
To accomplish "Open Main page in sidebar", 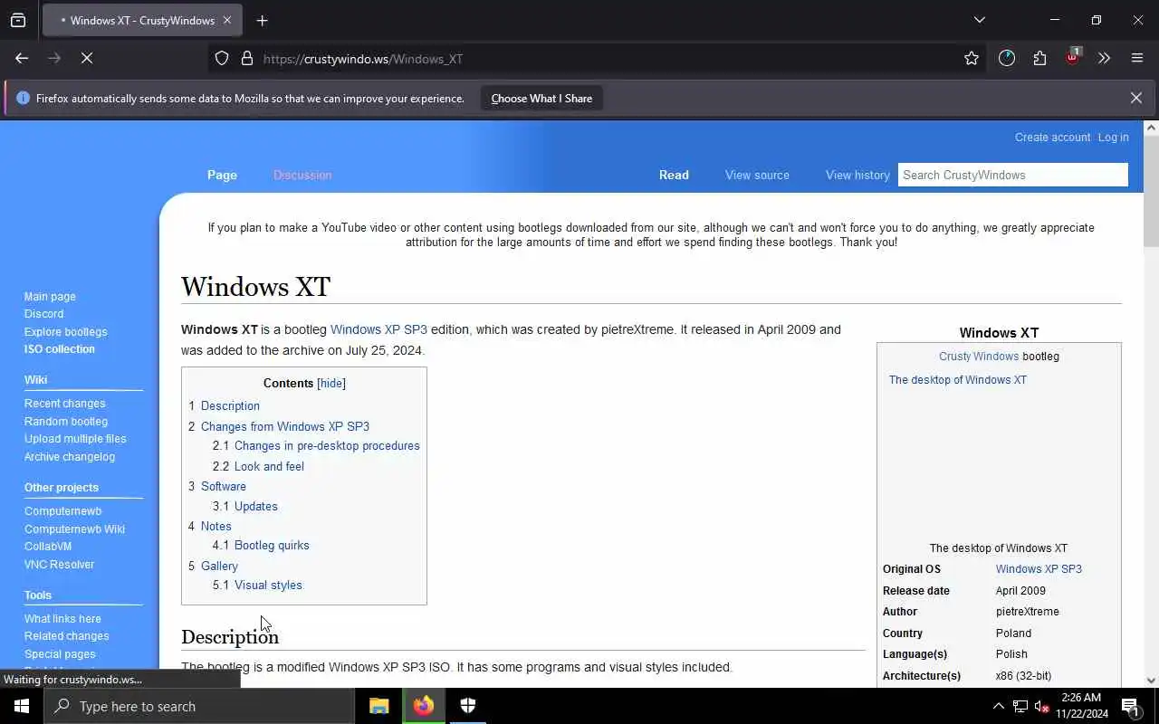I will [50, 297].
